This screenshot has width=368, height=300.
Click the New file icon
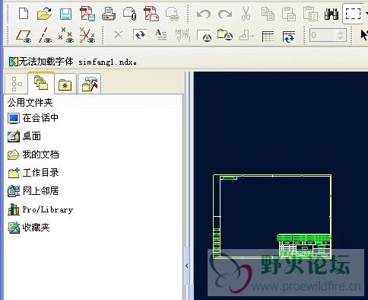[24, 13]
